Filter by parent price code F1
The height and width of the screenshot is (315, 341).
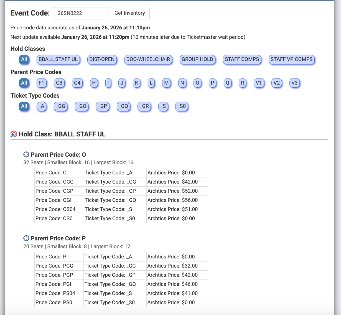pyautogui.click(x=41, y=83)
